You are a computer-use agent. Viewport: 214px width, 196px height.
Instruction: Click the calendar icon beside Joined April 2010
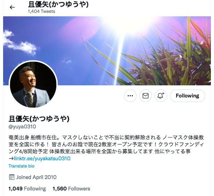(11, 177)
